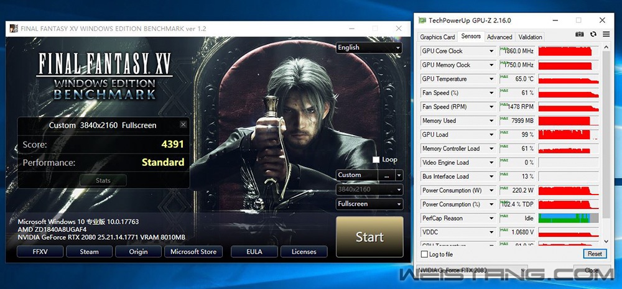Click the GPU Load history graph
622x289 pixels.
[x=569, y=135]
